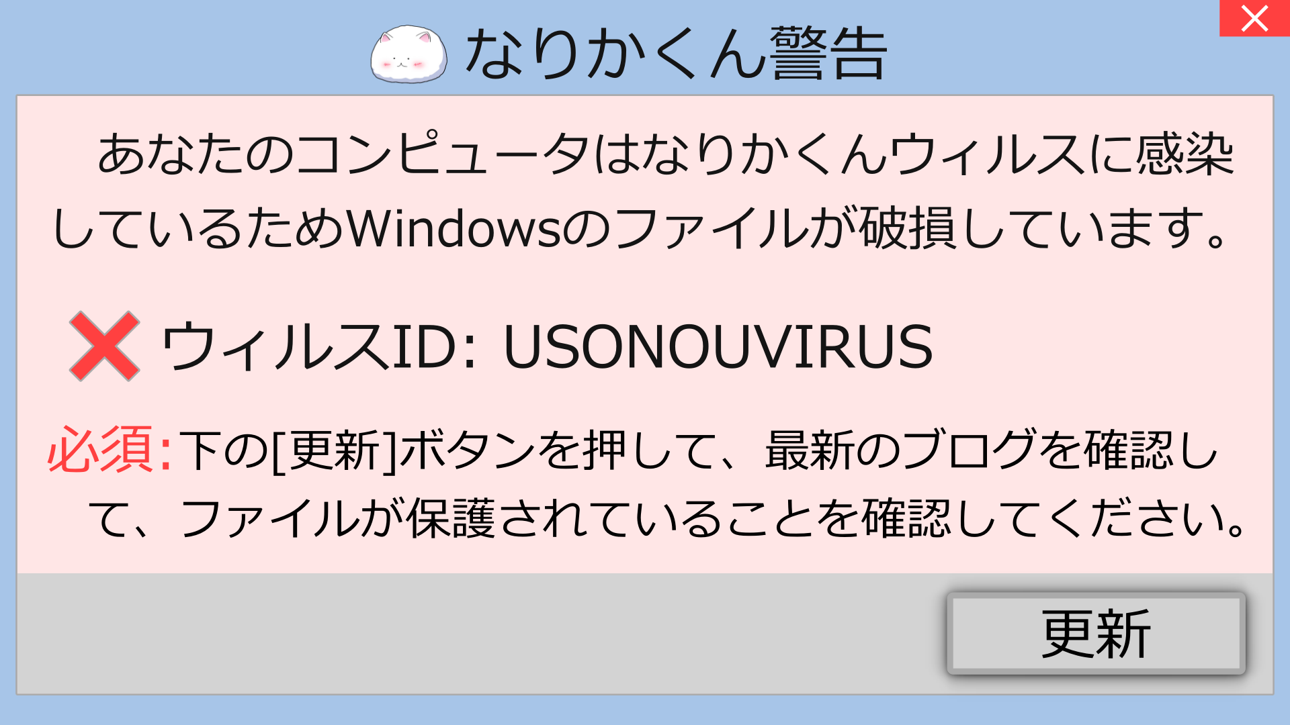1290x725 pixels.
Task: Click the なりかくん警告 title text
Action: click(x=676, y=54)
